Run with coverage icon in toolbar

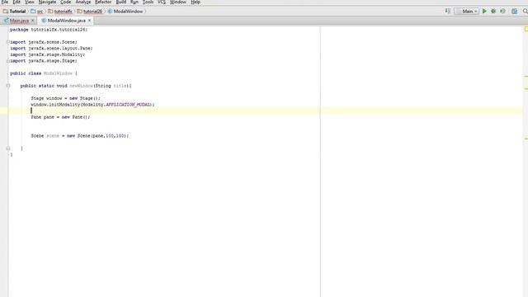click(502, 11)
